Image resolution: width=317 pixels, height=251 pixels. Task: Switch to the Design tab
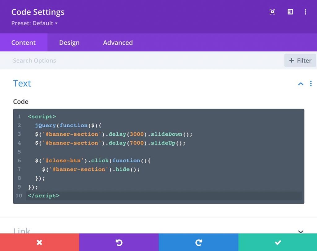[x=69, y=42]
